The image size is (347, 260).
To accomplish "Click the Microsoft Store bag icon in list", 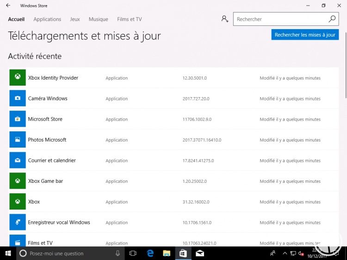I will (x=18, y=119).
